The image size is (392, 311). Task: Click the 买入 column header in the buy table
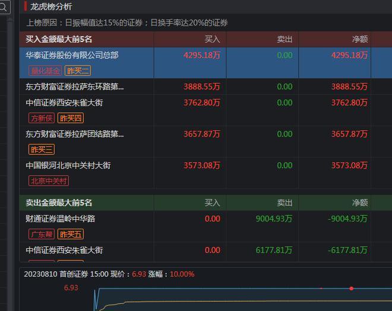(x=212, y=39)
